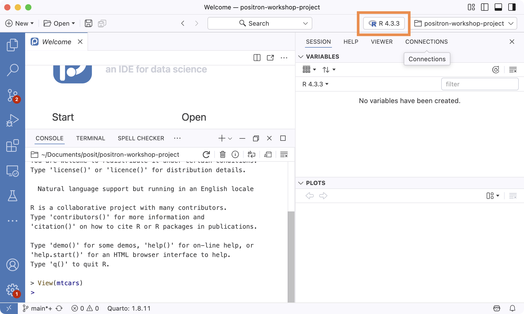Restart the R console session
The image size is (524, 314).
click(206, 154)
